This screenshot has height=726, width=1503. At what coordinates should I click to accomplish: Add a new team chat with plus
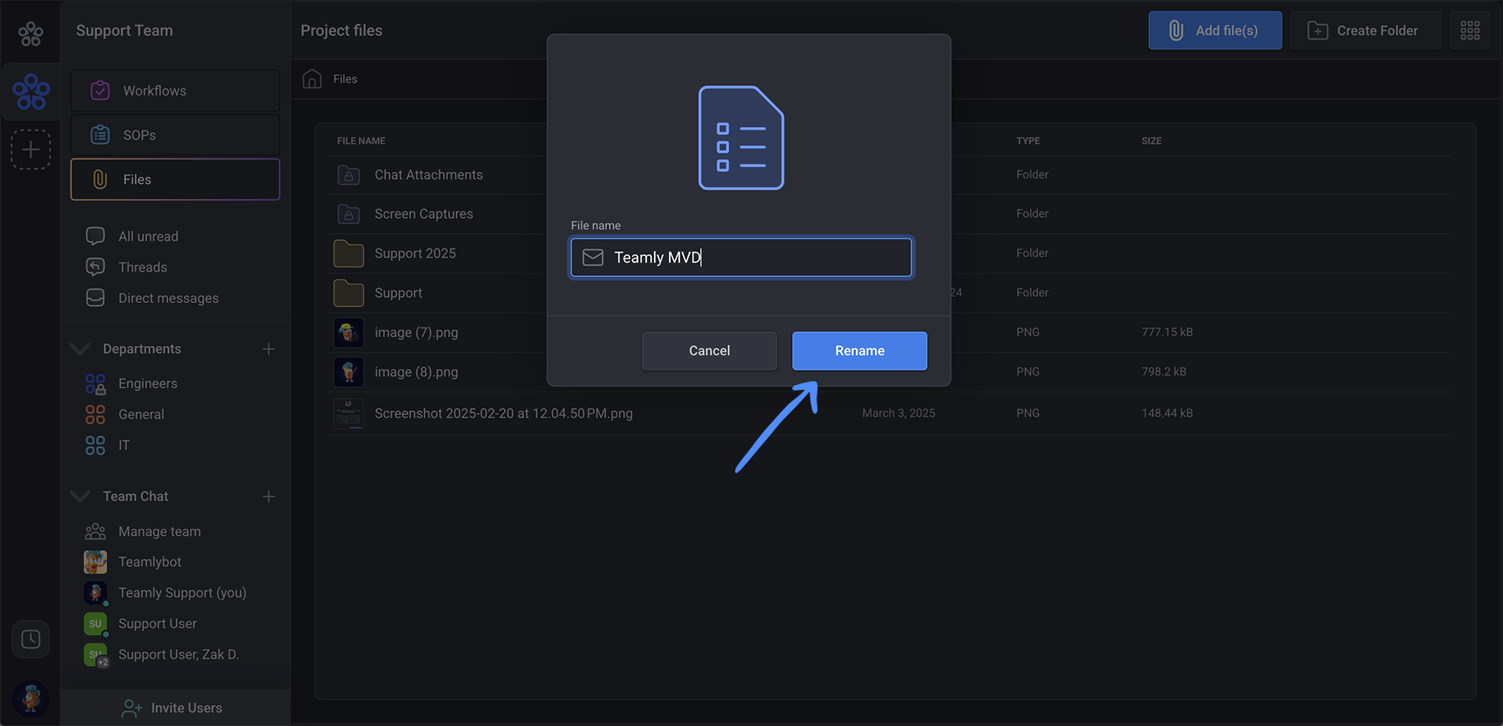[x=268, y=496]
